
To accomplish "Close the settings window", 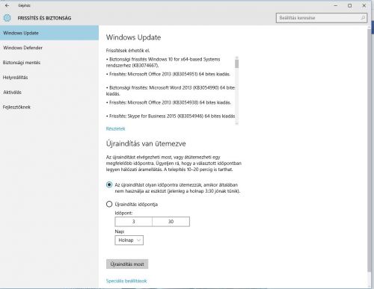I will click(x=364, y=5).
